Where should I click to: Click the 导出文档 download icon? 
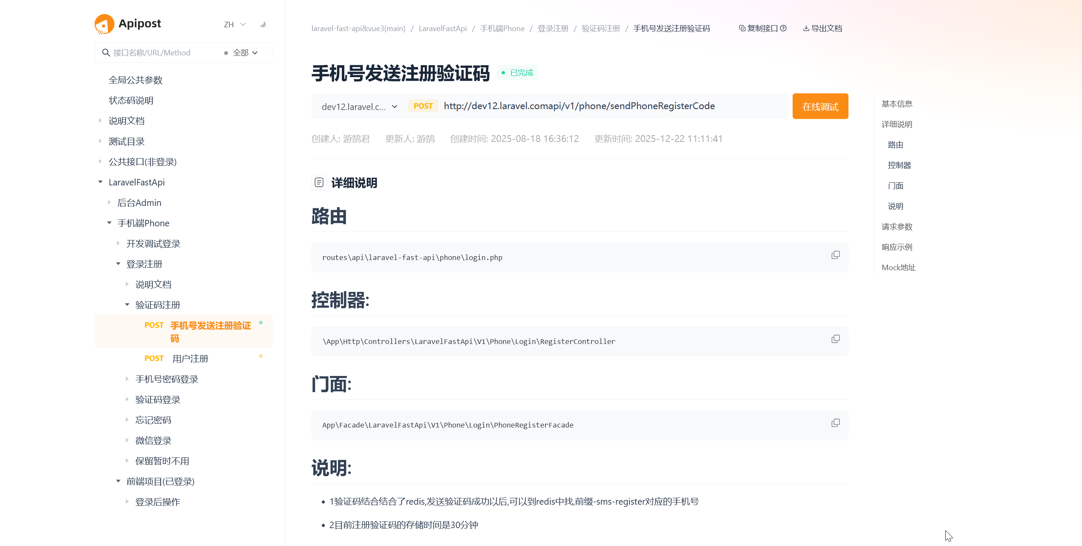806,28
